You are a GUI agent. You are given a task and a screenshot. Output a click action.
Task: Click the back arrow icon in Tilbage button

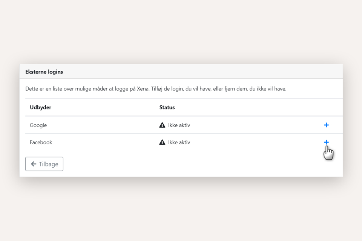tap(33, 164)
